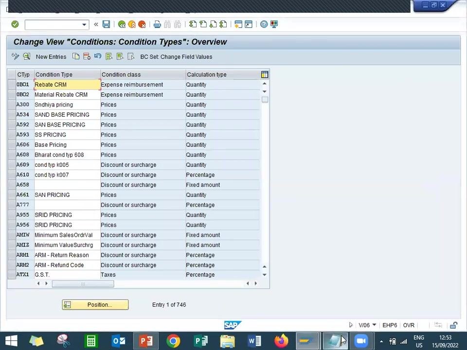467x350 pixels.
Task: Click the Find Next binoculars icon
Action: pos(178,24)
